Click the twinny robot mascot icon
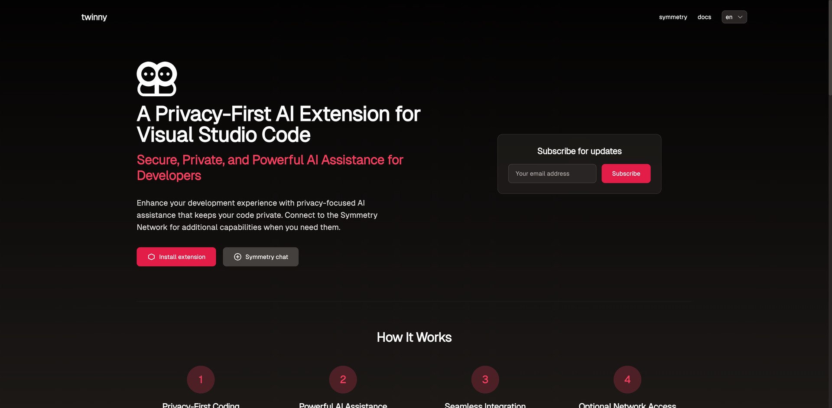The image size is (832, 408). pos(157,79)
